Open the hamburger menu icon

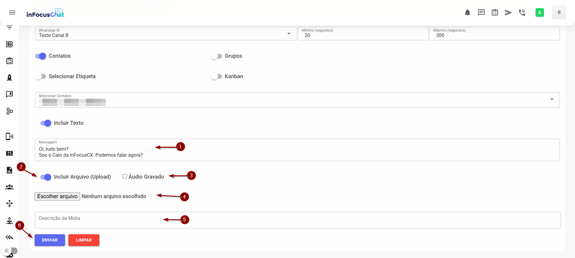tap(12, 12)
